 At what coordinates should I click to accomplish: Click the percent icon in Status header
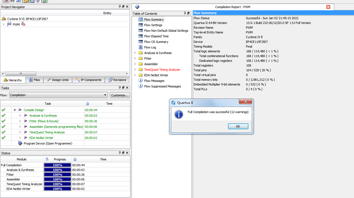(x=47, y=159)
